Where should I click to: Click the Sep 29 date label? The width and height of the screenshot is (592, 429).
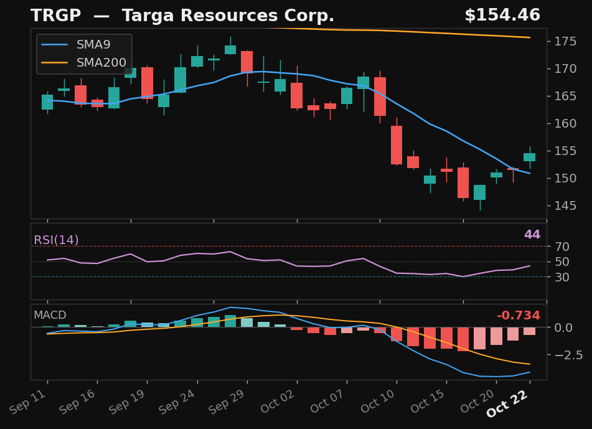pos(227,402)
